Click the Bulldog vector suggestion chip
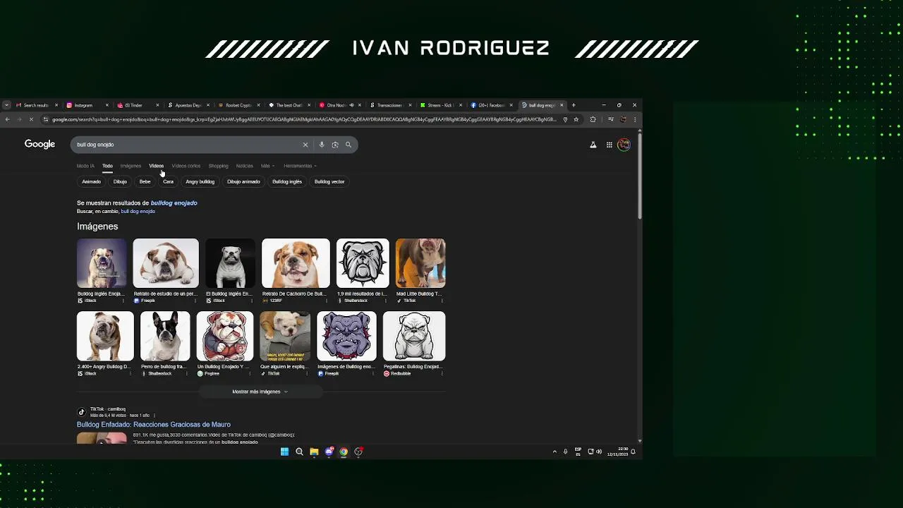903x508 pixels. [329, 181]
